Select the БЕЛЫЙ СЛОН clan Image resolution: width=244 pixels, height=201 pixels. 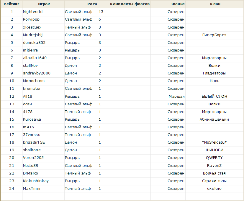214,96
